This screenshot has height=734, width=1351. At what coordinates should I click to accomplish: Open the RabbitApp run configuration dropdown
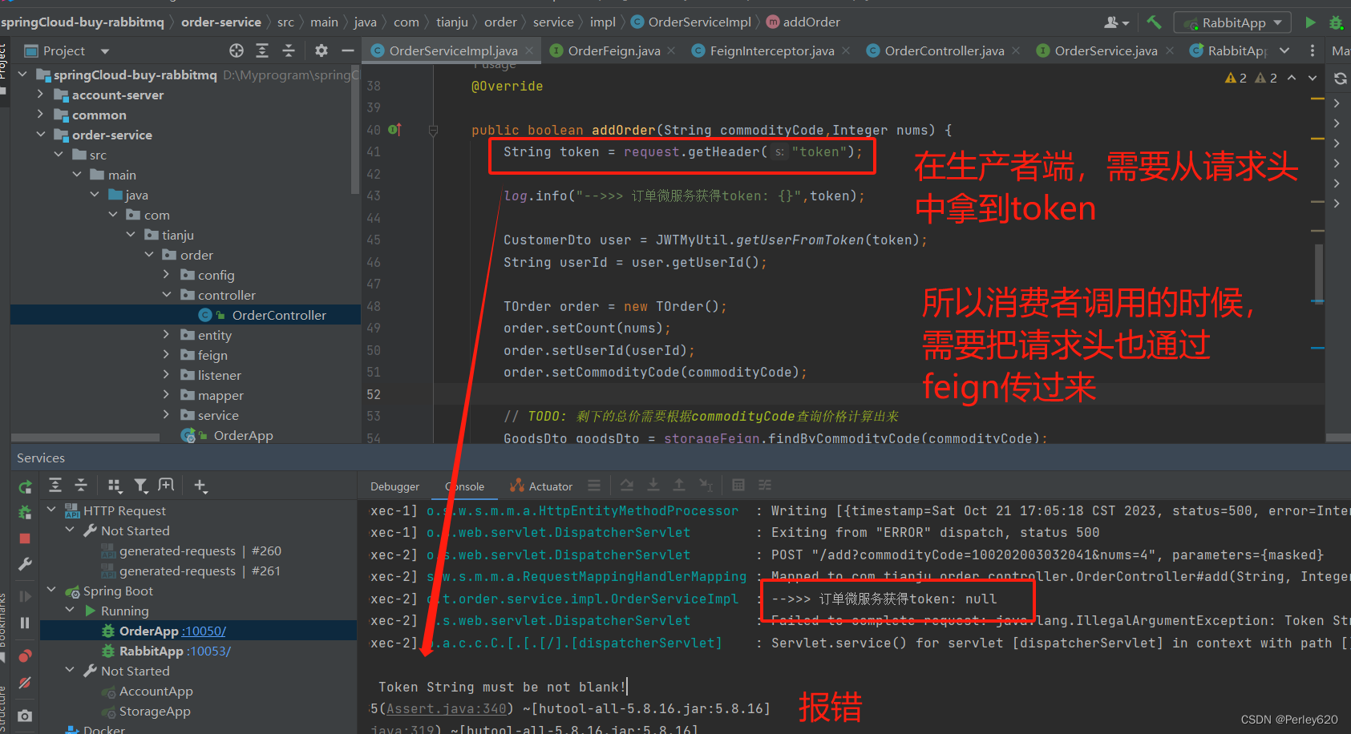[1232, 22]
